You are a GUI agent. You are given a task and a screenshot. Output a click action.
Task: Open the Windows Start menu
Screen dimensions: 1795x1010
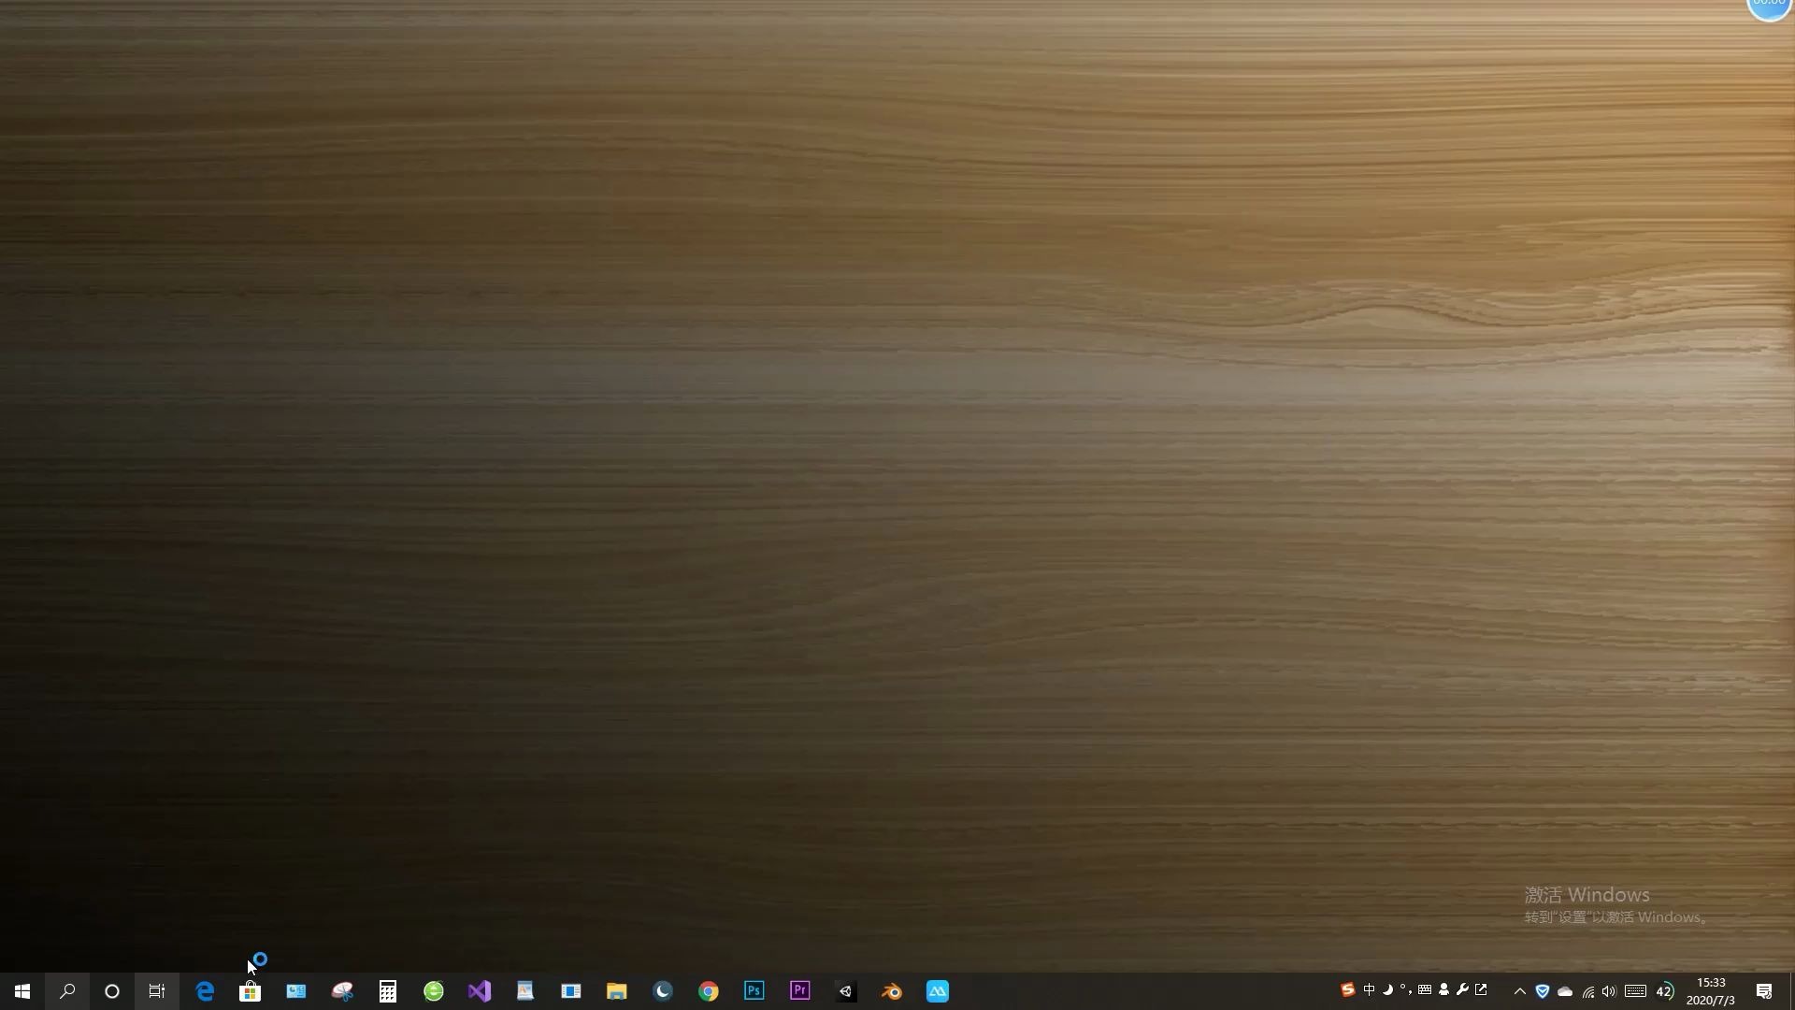(22, 991)
